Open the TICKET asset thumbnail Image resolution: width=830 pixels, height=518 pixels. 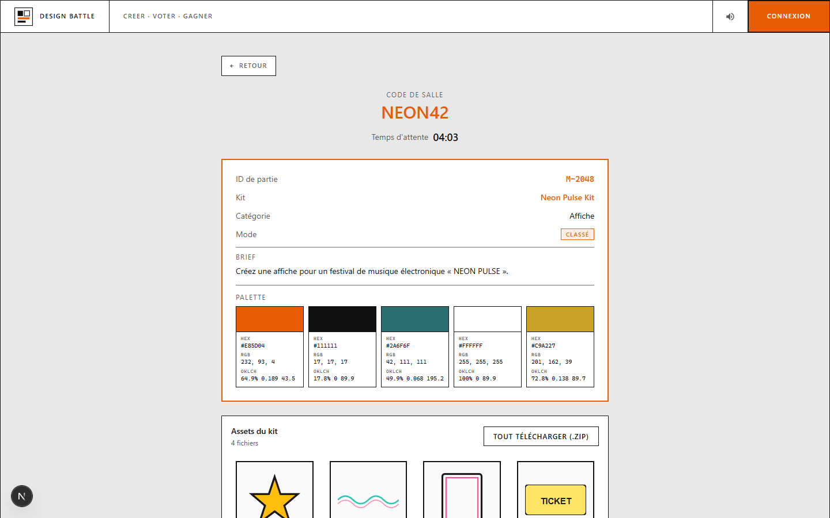click(x=556, y=490)
